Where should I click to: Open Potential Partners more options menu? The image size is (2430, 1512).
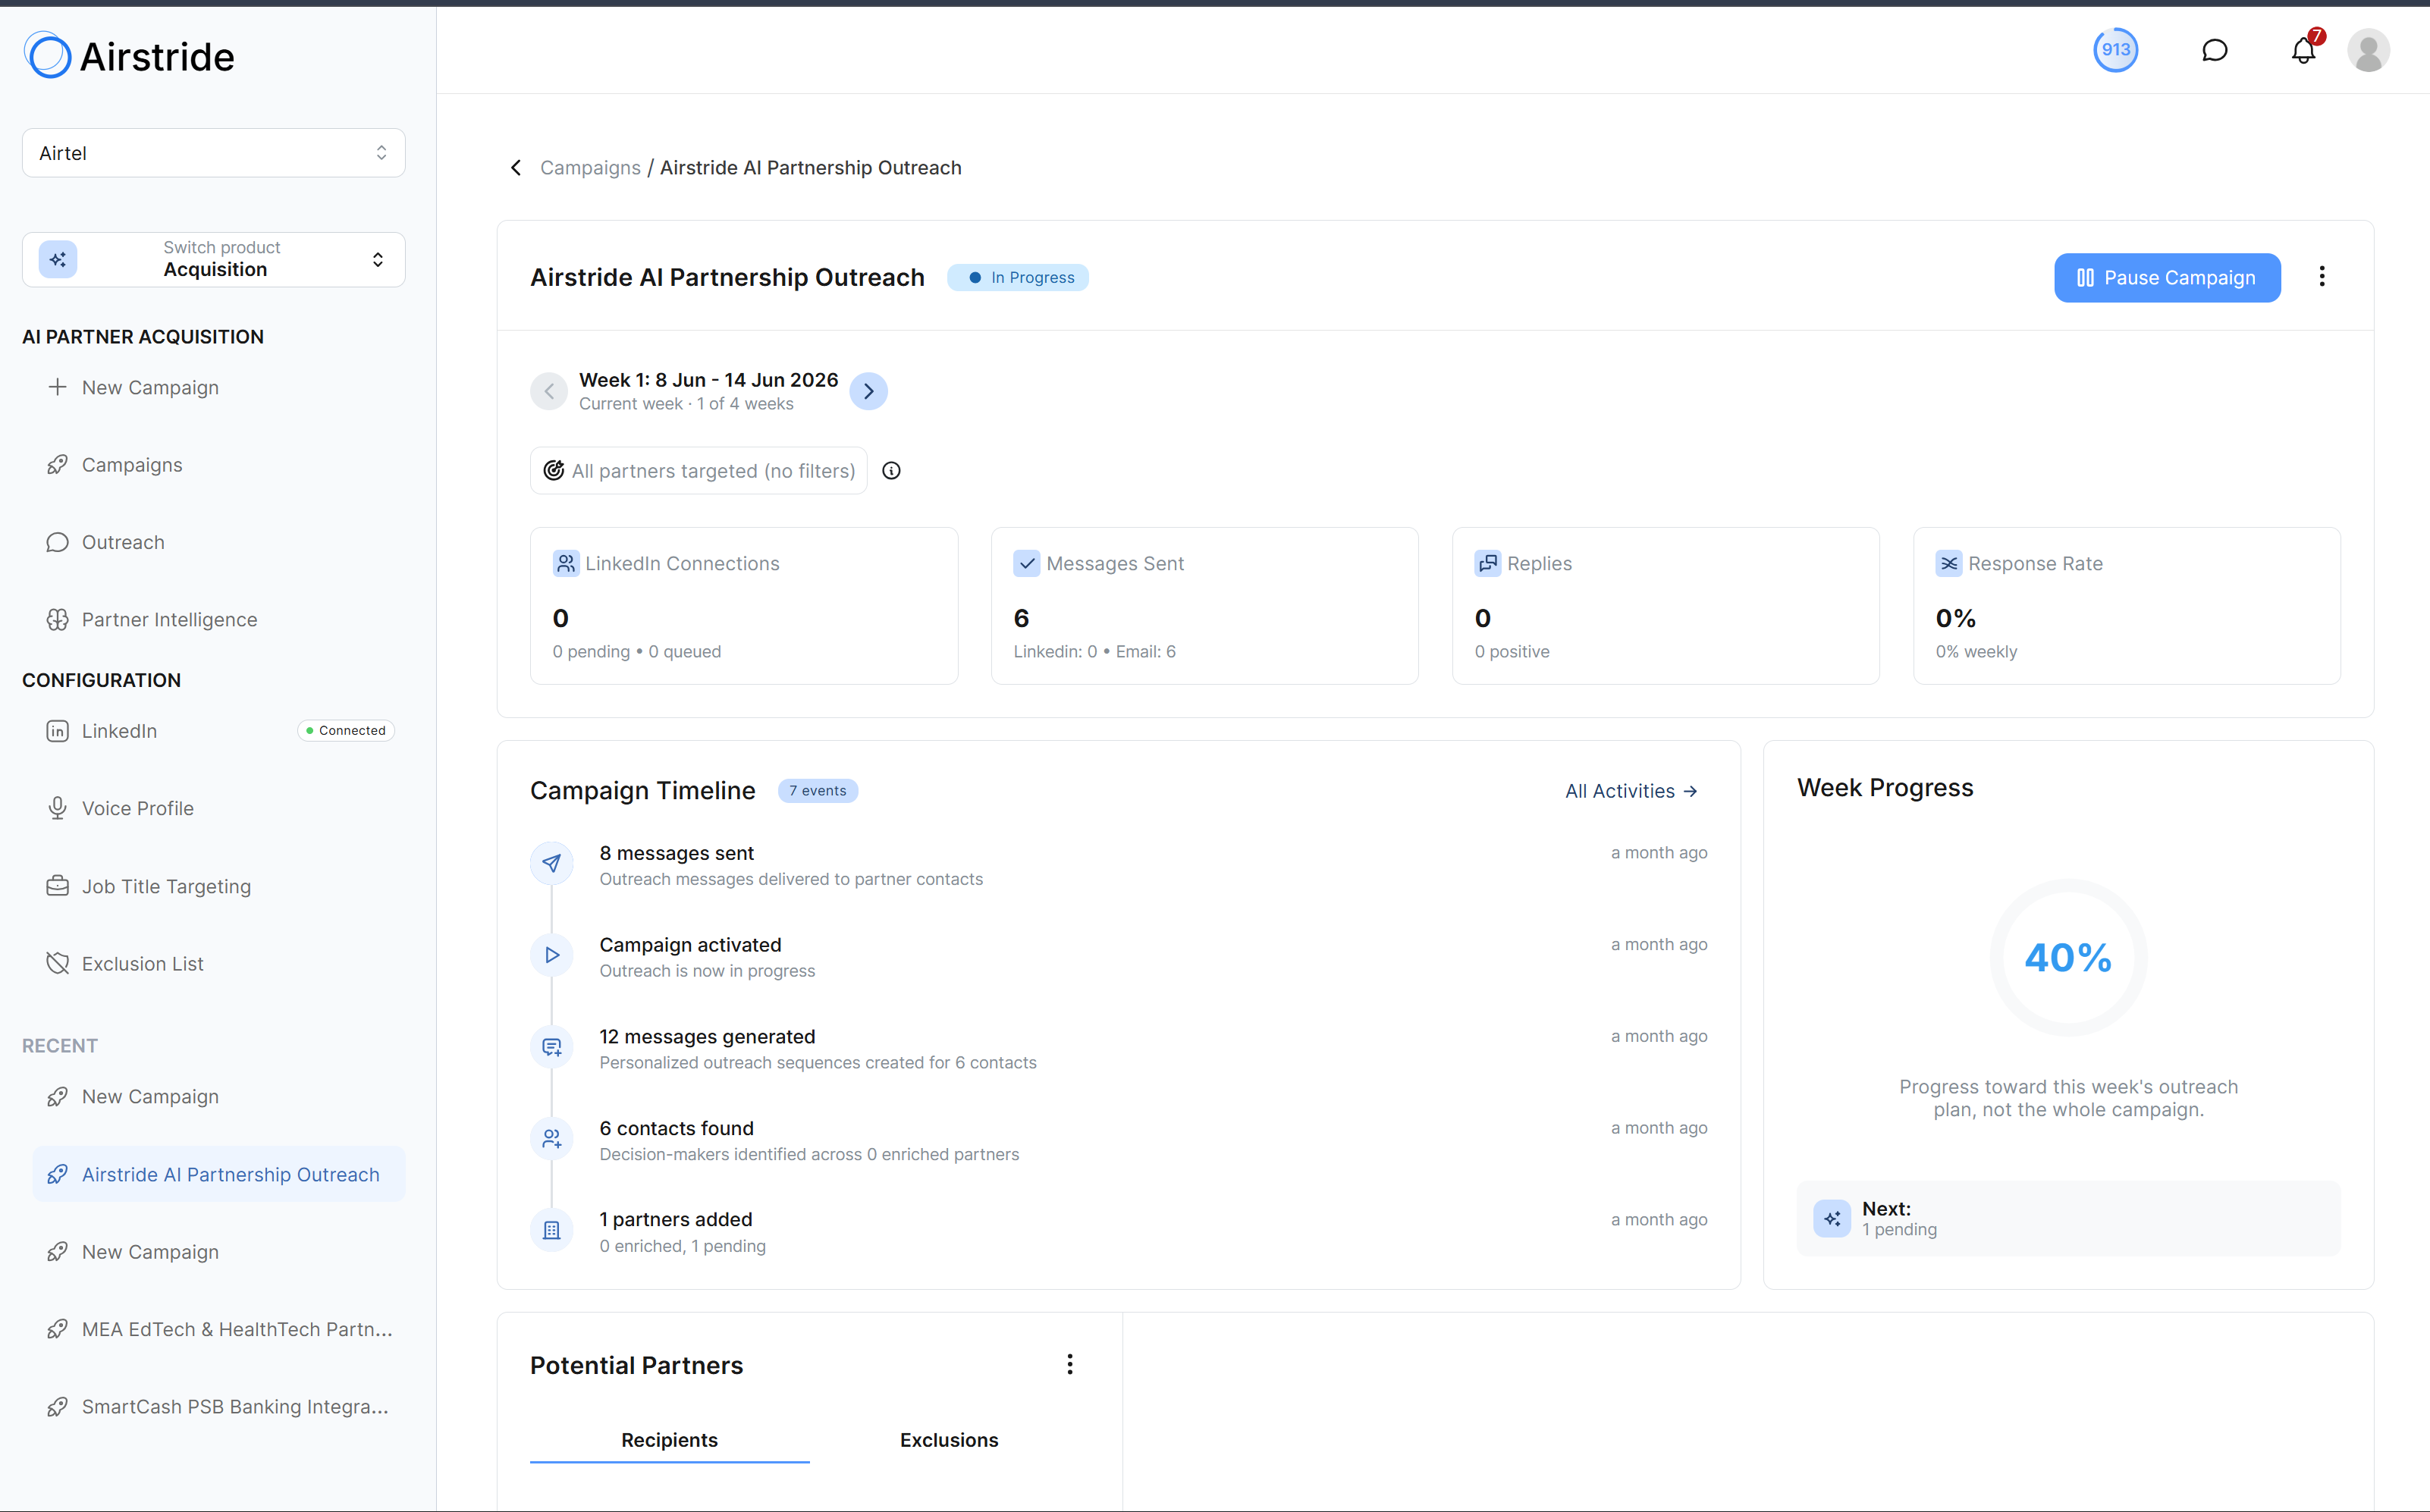click(1070, 1365)
